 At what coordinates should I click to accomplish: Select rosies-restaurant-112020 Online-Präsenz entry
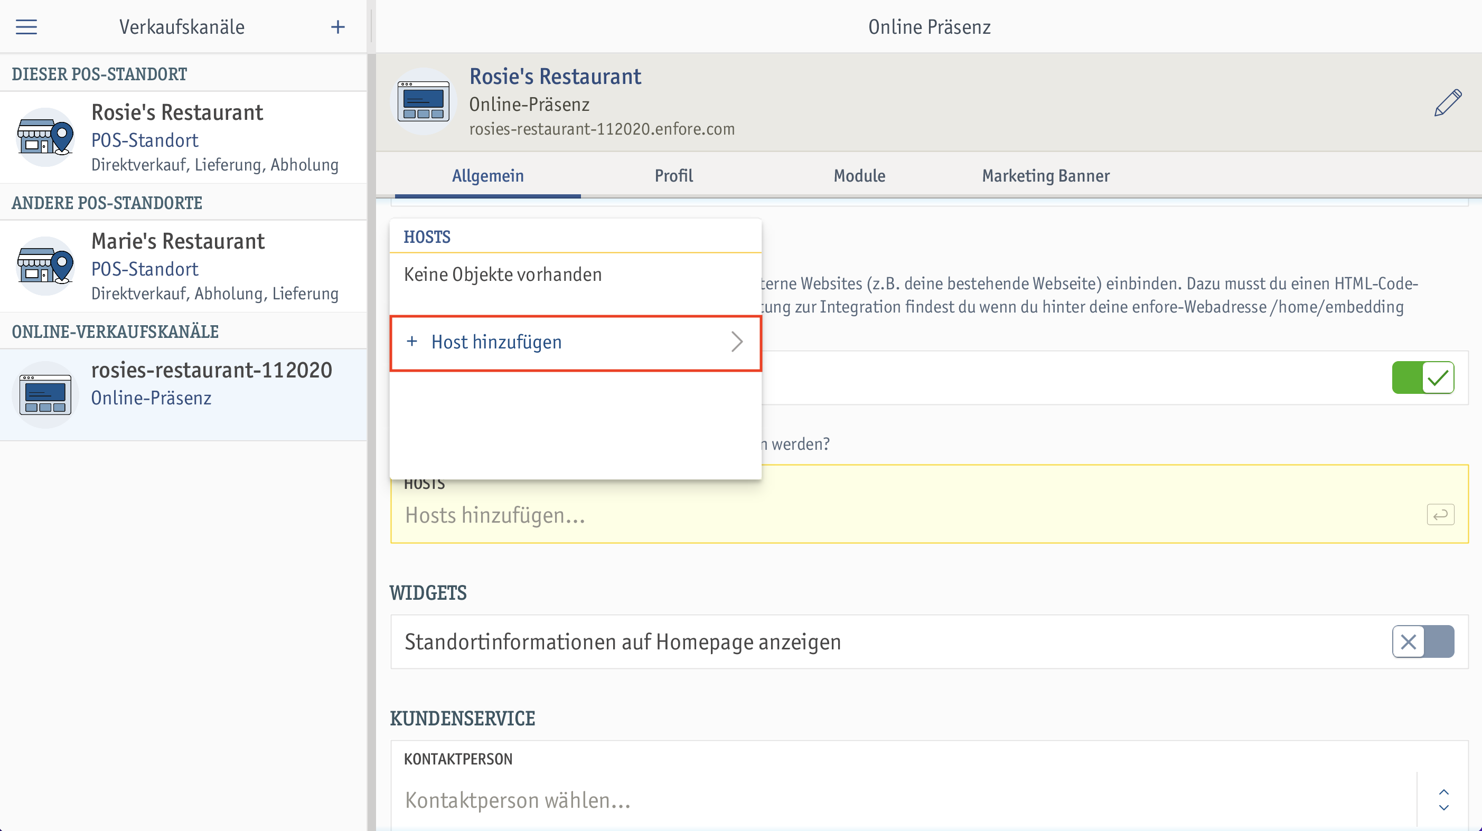pyautogui.click(x=183, y=395)
